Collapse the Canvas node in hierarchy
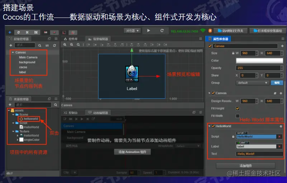The height and width of the screenshot is (183, 287). point(13,53)
